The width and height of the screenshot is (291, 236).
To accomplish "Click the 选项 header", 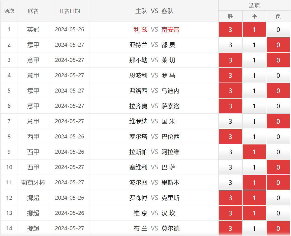I will [254, 5].
